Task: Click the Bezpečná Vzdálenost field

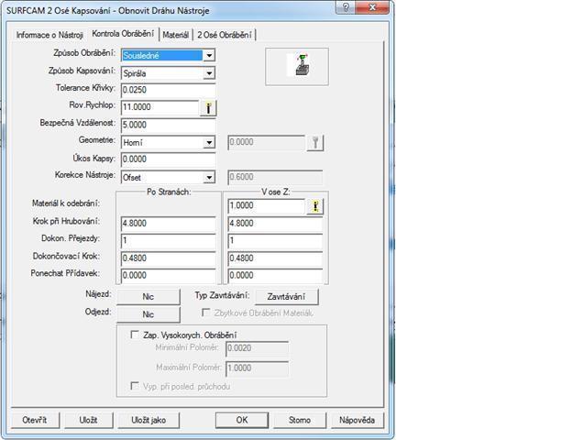Action: coord(169,125)
